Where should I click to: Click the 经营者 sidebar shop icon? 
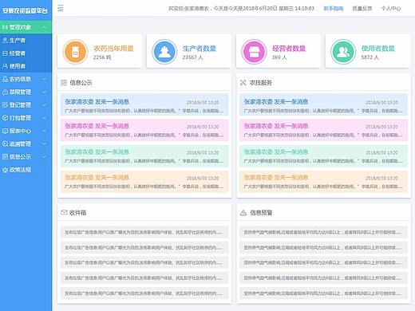coord(5,53)
